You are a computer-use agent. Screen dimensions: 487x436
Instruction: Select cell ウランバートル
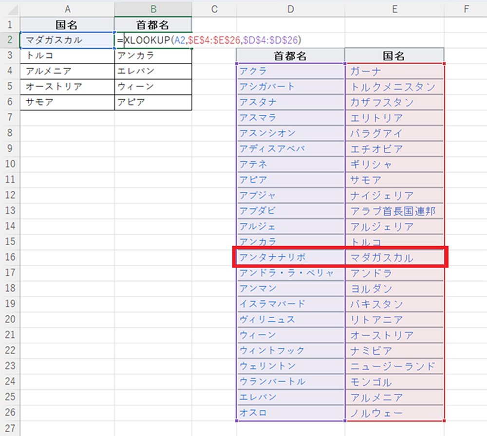(x=291, y=381)
